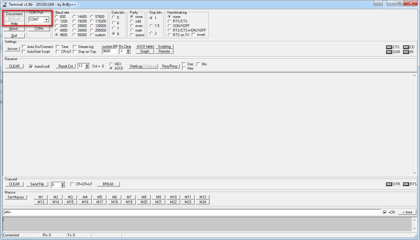Click the Set Macros button
Image resolution: width=420 pixels, height=240 pixels.
16,197
